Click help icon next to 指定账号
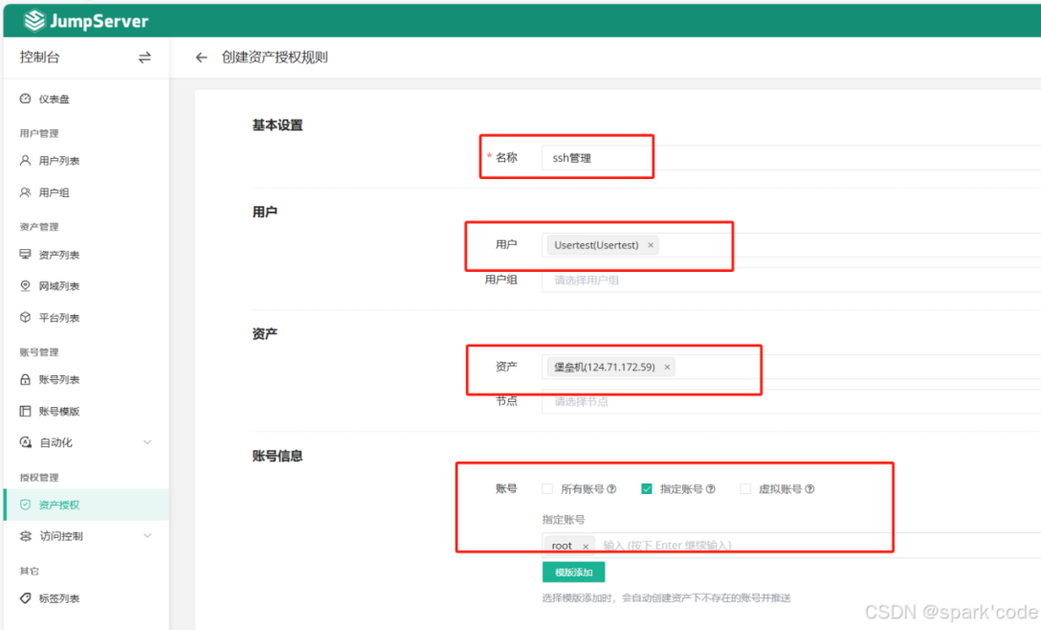The width and height of the screenshot is (1041, 630). point(710,489)
